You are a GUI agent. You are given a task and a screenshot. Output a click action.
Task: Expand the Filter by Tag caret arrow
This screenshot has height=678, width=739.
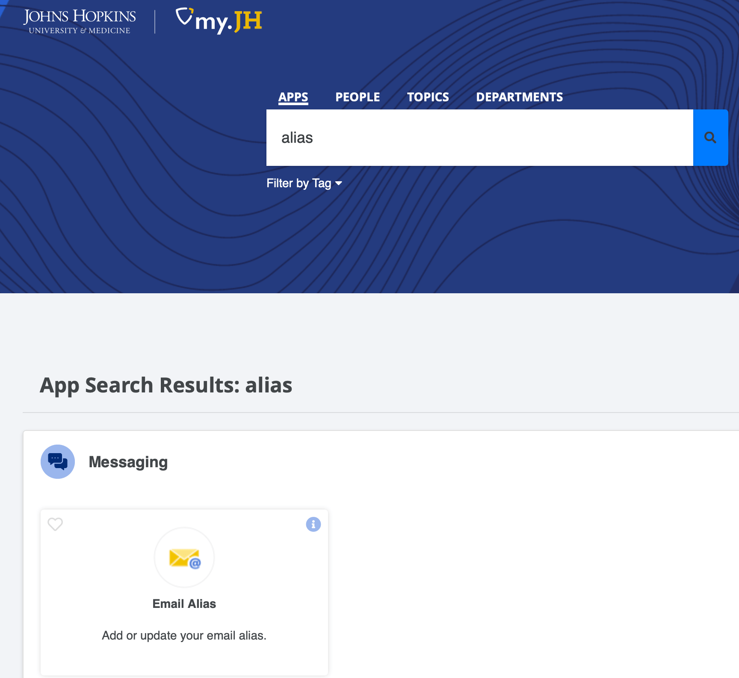pyautogui.click(x=339, y=183)
